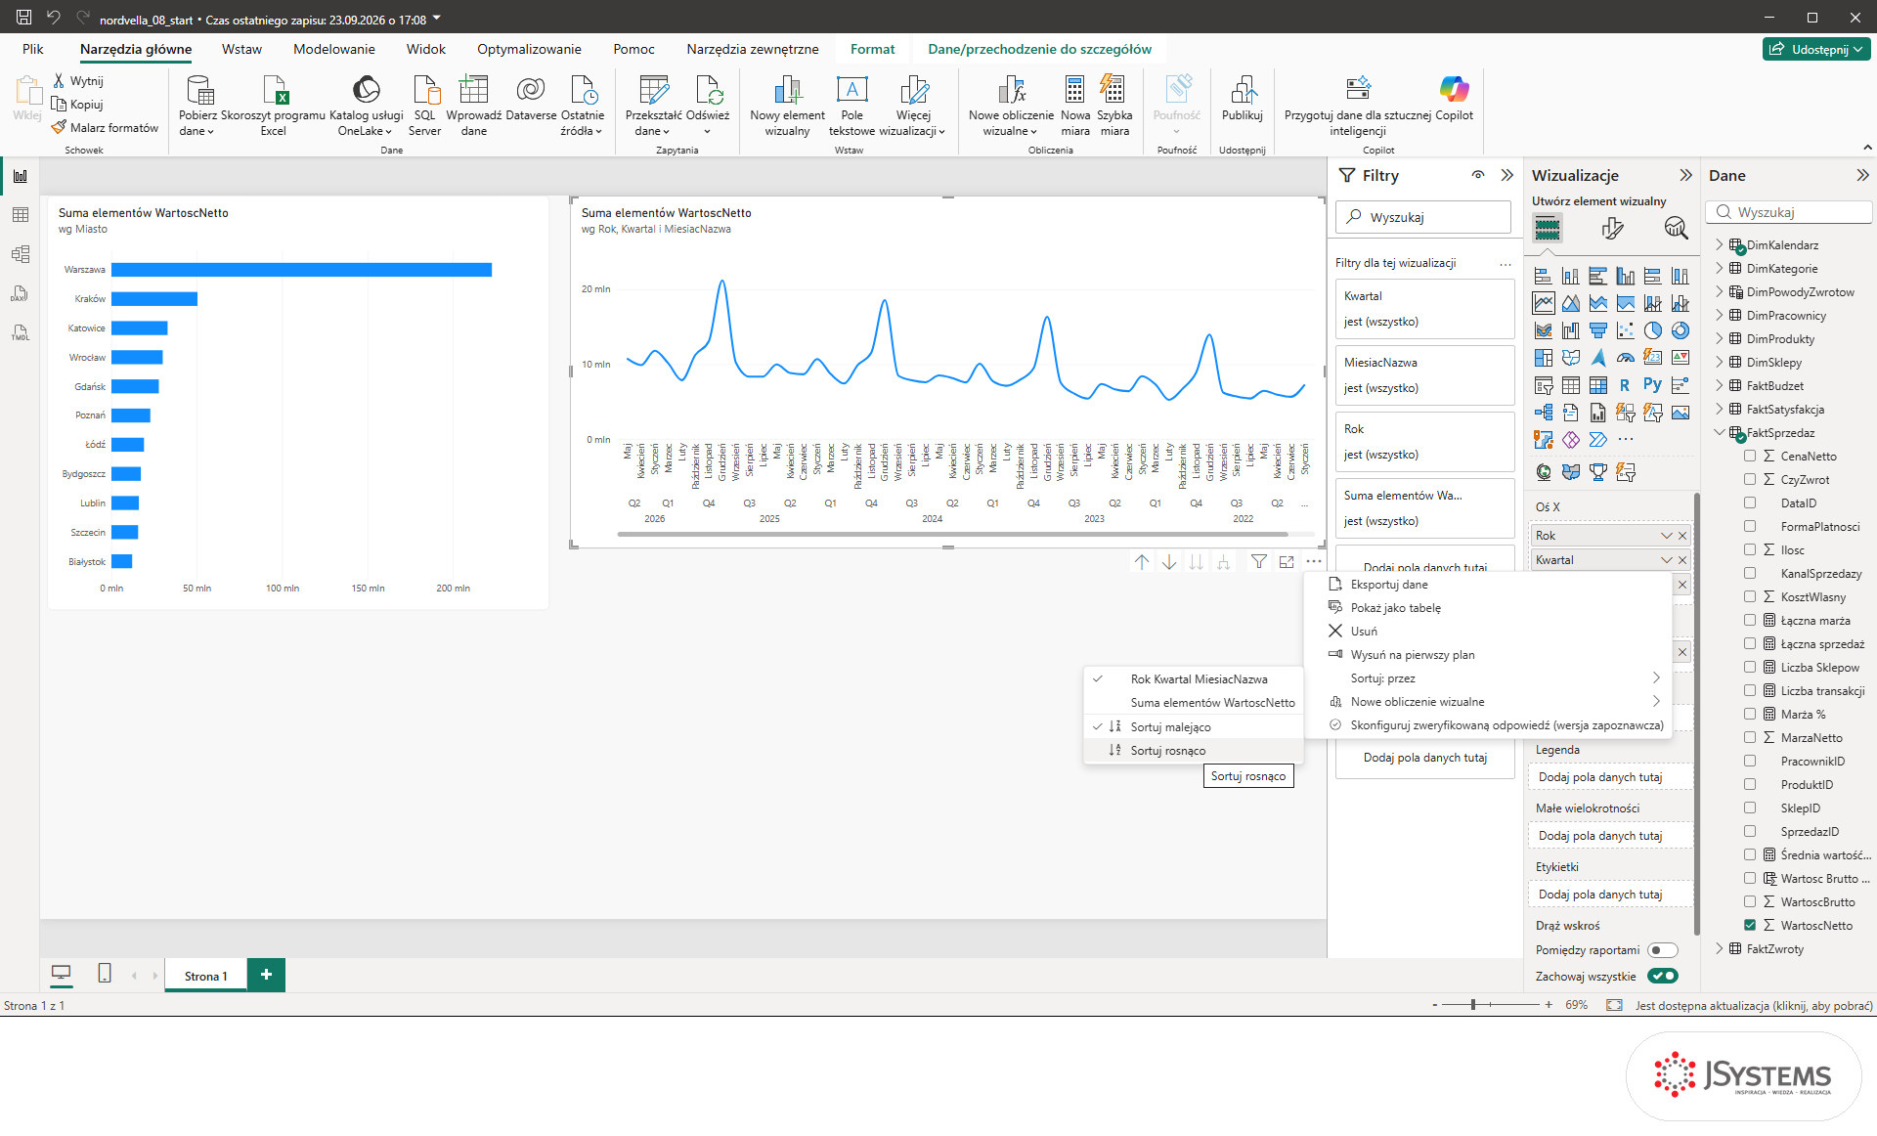
Task: Expand the FaktBudzet table
Action: pos(1720,385)
